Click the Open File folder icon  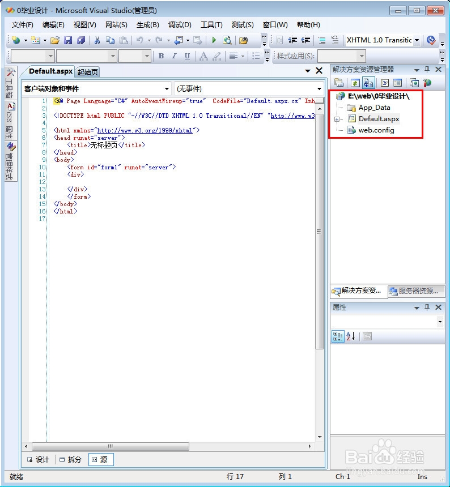click(x=55, y=40)
